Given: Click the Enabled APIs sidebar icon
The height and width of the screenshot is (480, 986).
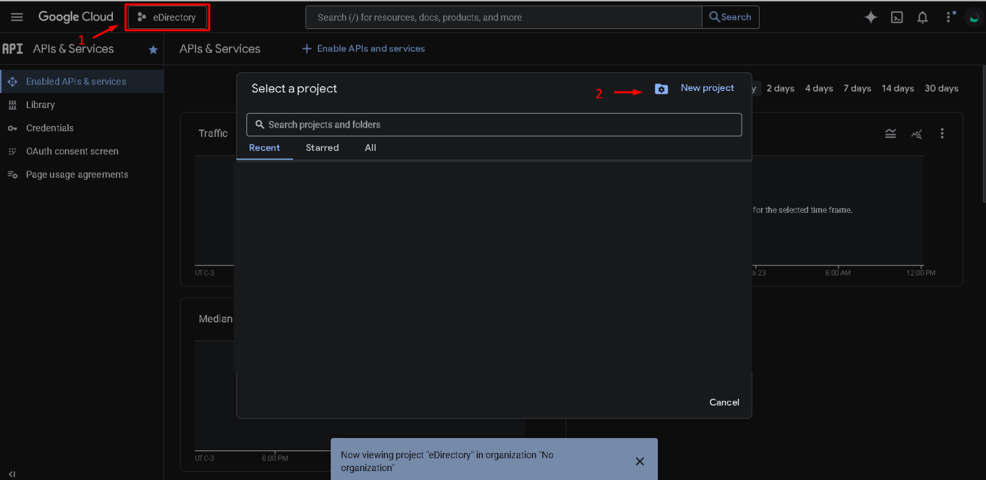Looking at the screenshot, I should [x=12, y=81].
